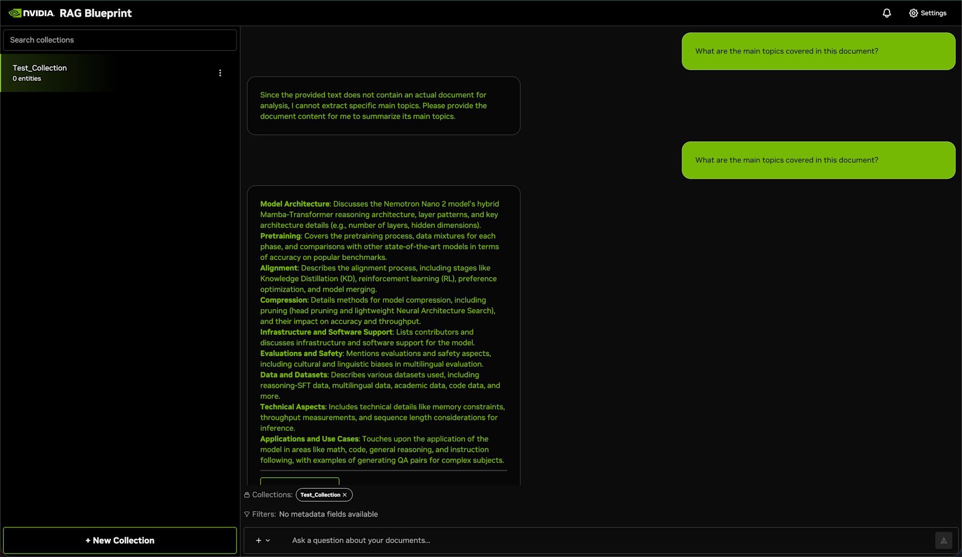
Task: Click the send icon in the input field
Action: pyautogui.click(x=944, y=540)
